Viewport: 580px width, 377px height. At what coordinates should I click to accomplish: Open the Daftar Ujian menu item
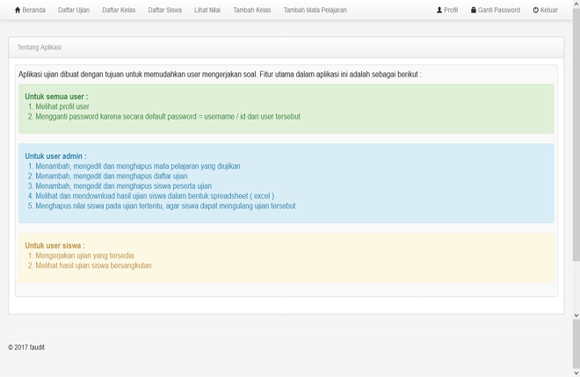click(x=74, y=10)
